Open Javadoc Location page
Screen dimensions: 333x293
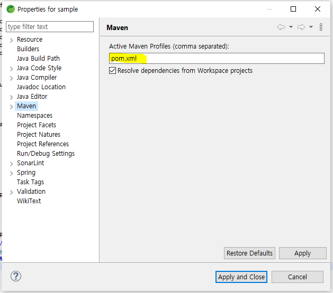(x=41, y=87)
